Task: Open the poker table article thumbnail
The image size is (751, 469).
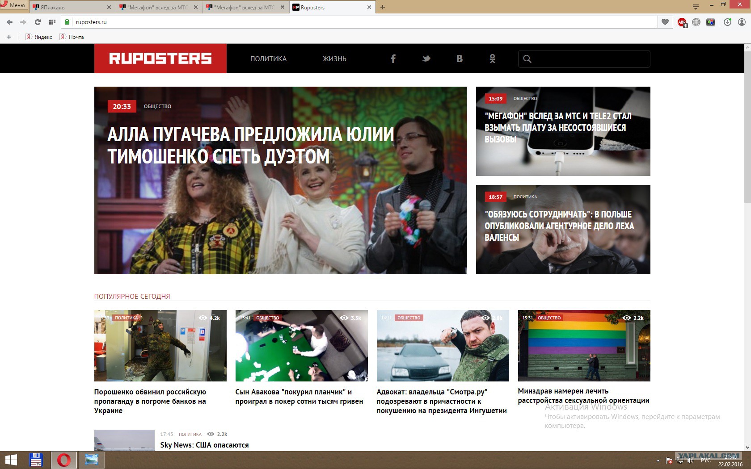Action: point(302,346)
